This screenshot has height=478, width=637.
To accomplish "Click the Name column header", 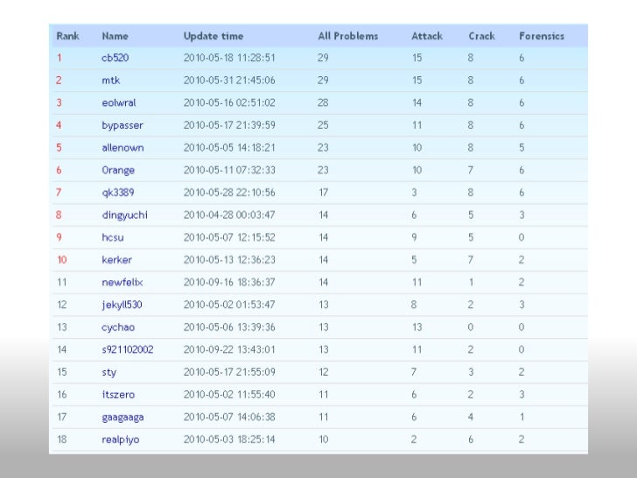I will (x=115, y=36).
